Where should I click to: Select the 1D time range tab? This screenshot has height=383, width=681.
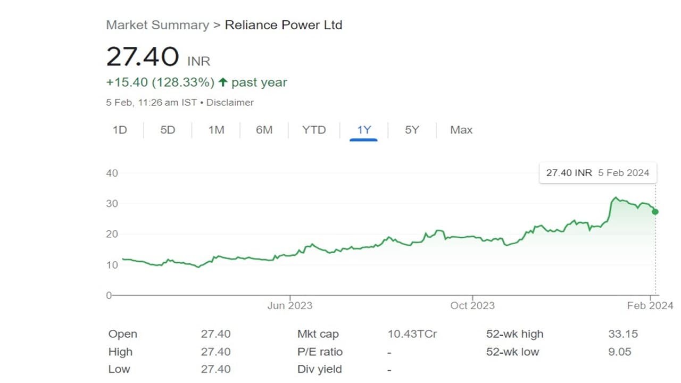click(x=120, y=130)
